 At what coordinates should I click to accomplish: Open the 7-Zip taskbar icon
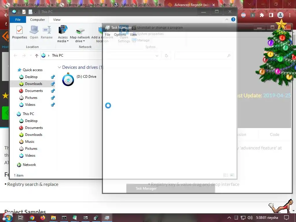(x=86, y=218)
